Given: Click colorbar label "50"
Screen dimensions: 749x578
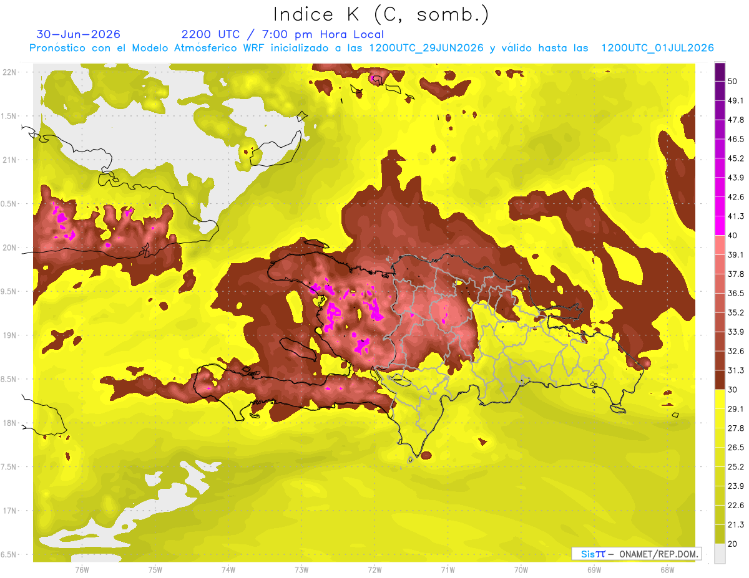Looking at the screenshot, I should coord(733,81).
